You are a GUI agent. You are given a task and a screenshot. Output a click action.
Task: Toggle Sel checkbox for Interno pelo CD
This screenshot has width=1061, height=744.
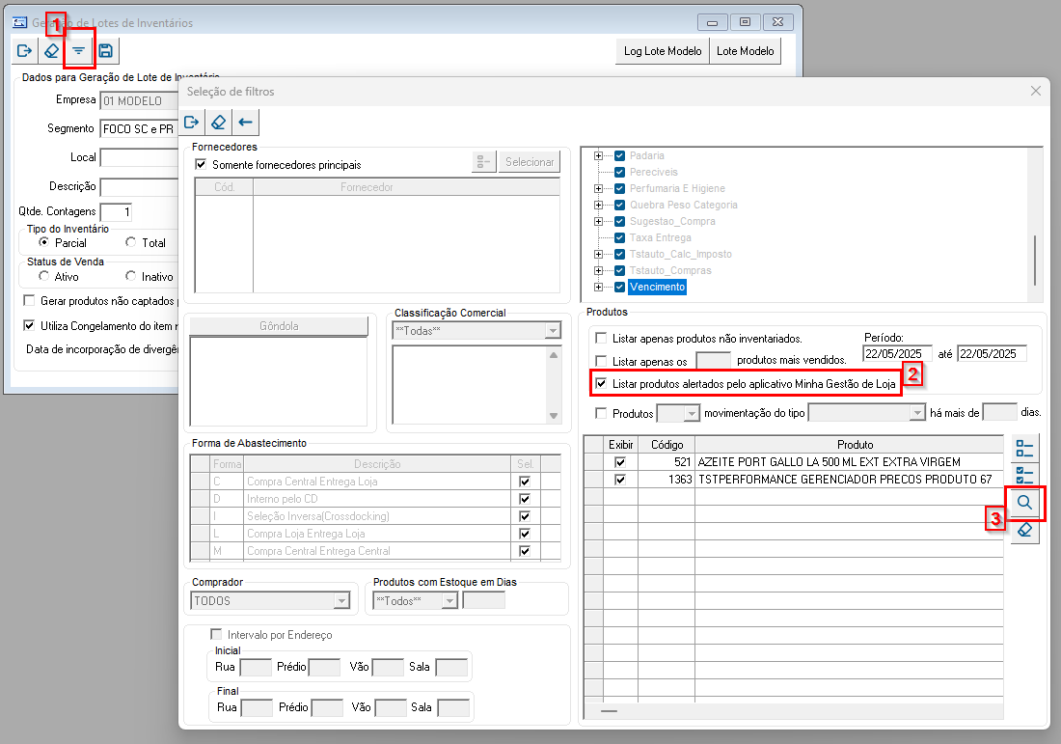[x=525, y=499]
